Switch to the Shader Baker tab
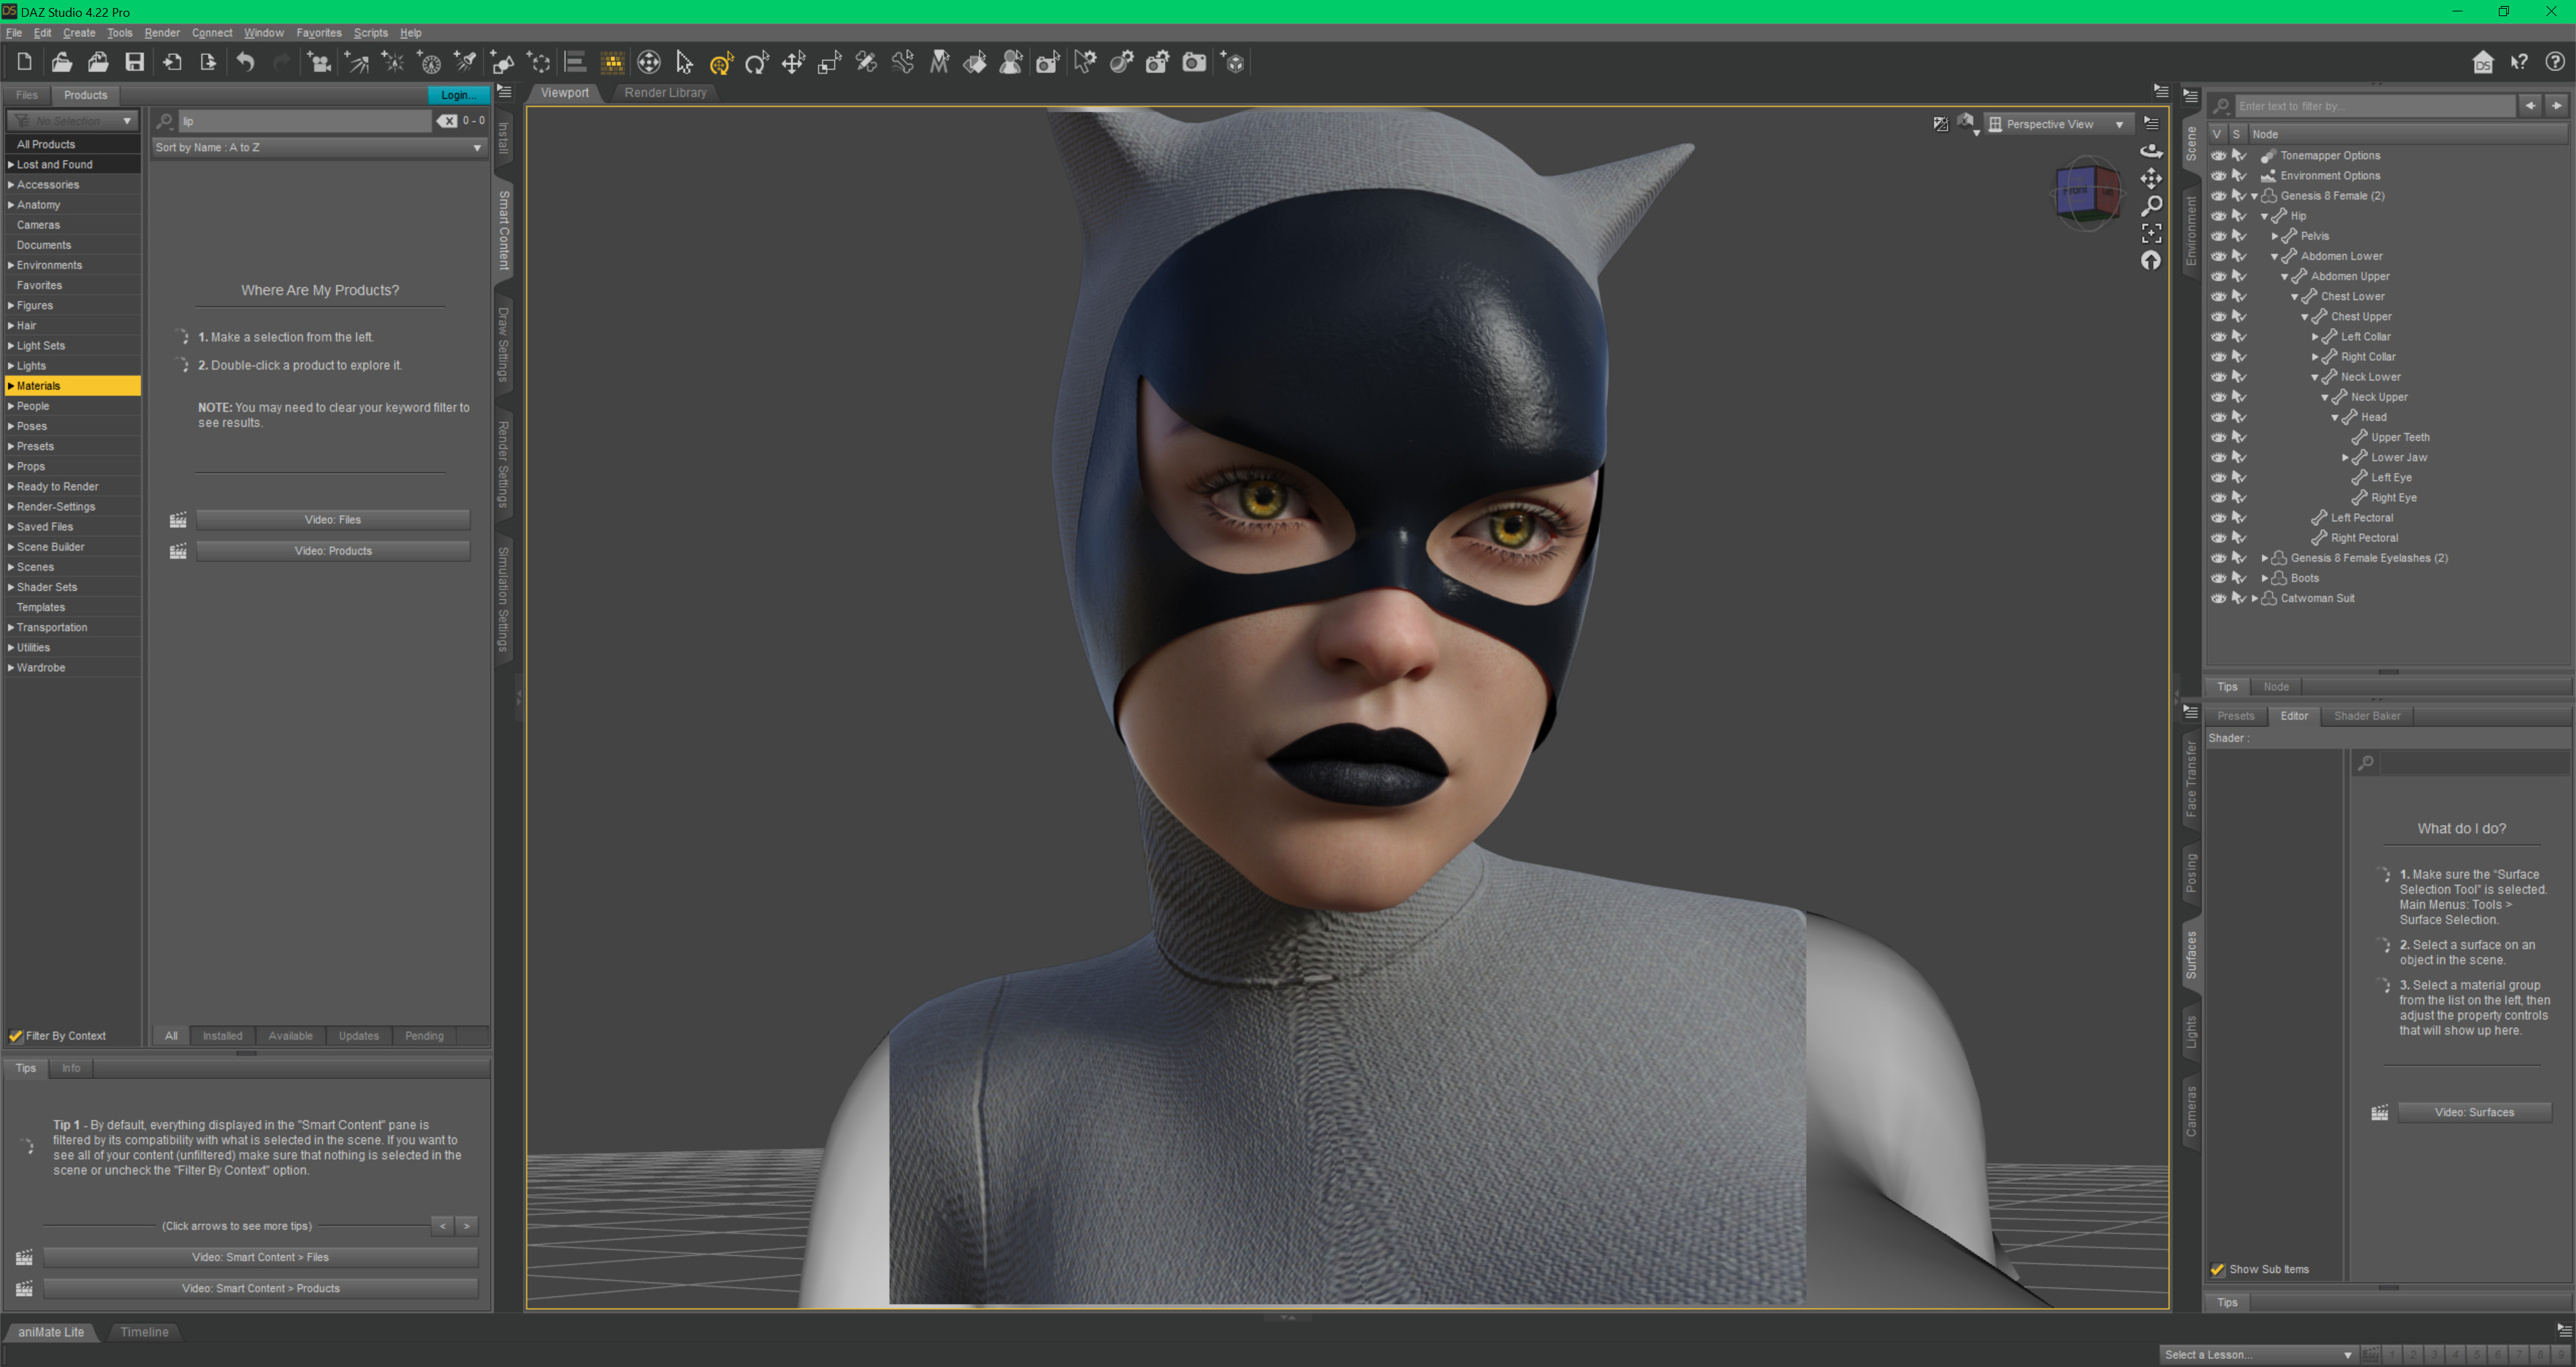2576x1367 pixels. 2366,716
